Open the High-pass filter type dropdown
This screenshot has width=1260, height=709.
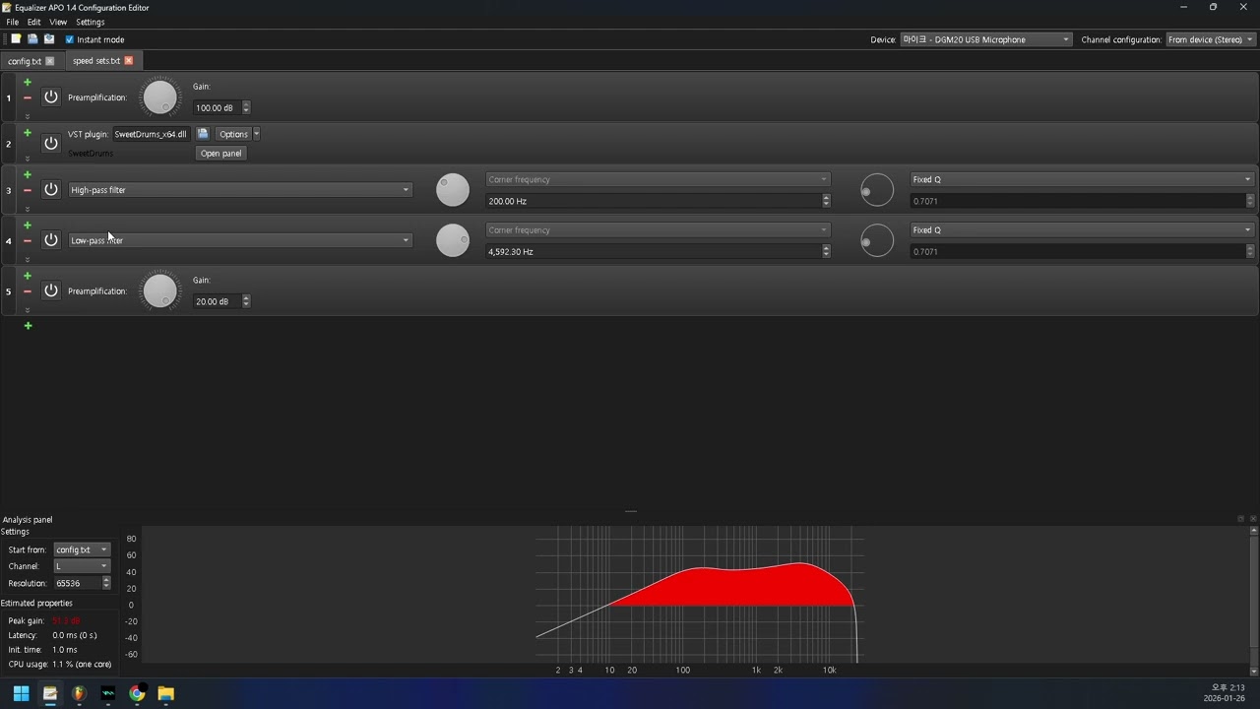tap(239, 190)
